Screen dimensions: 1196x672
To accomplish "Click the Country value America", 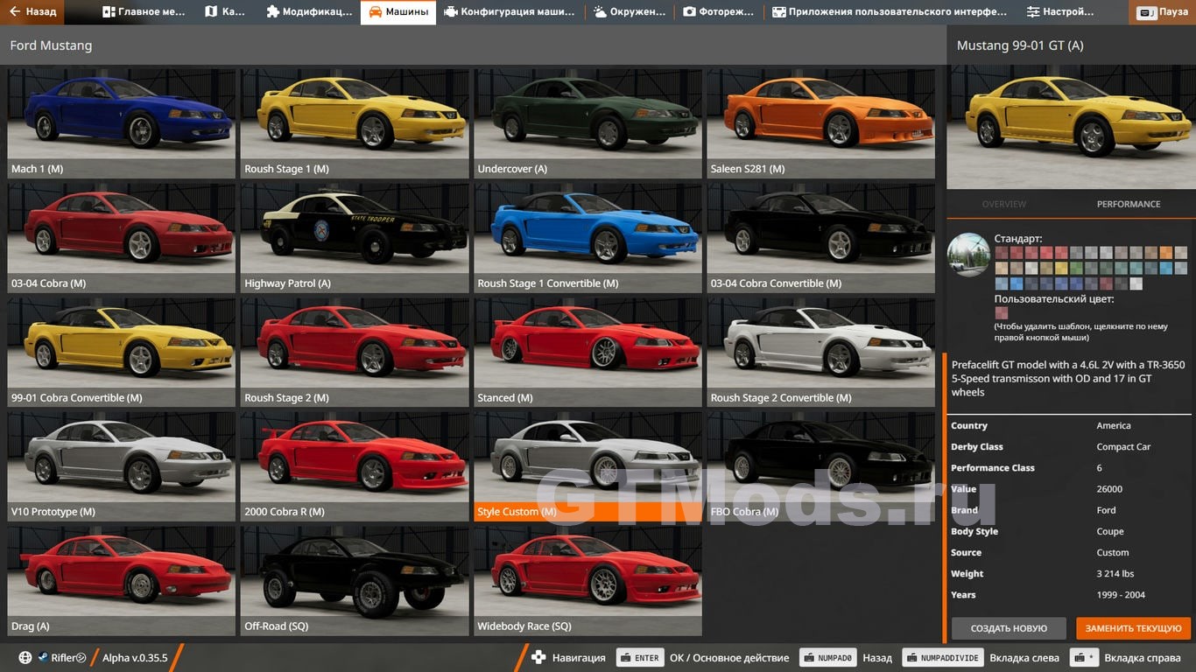I will (1114, 426).
